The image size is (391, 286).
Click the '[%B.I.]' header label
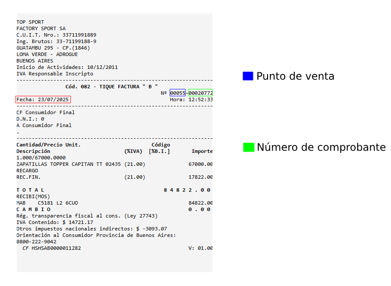(x=159, y=151)
